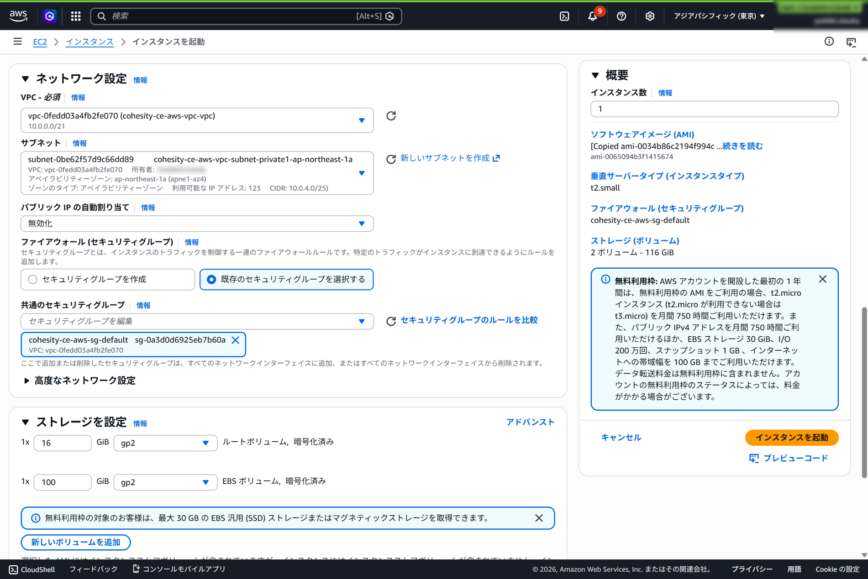868x579 pixels.
Task: Go to EC2 breadcrumb
Action: coord(40,42)
